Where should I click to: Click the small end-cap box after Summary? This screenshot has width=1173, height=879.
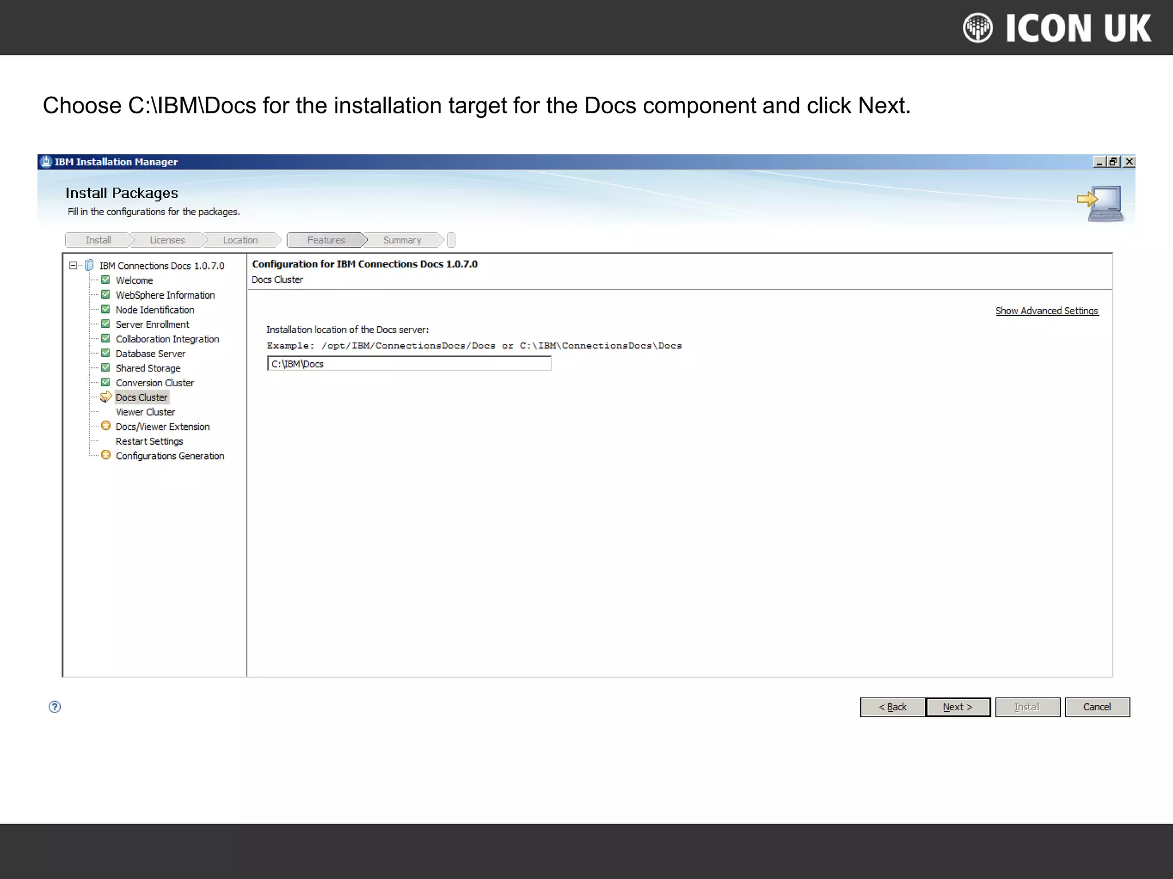pos(451,240)
